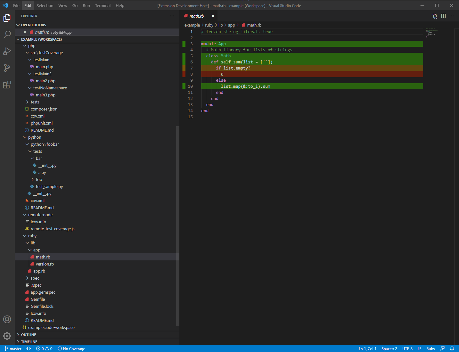Select version.rb in the app folder
Screen dimensions: 459x352
click(45, 264)
